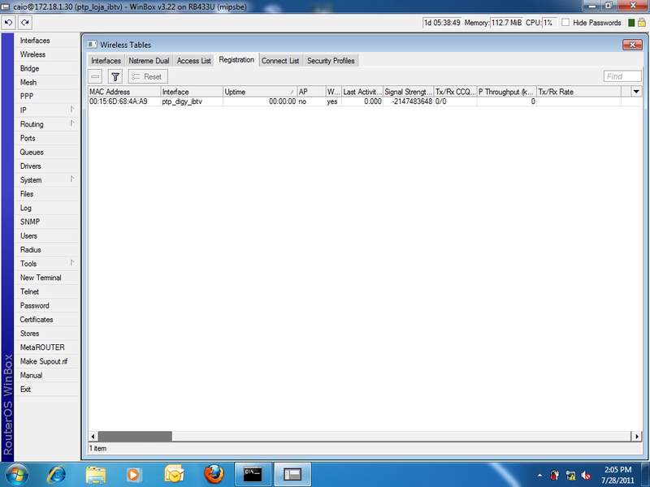650x487 pixels.
Task: Open Queues in the sidebar menu
Action: [32, 152]
